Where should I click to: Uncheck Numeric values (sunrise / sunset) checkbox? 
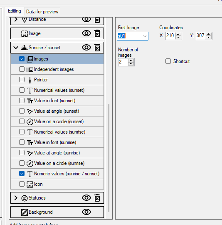pos(22,174)
